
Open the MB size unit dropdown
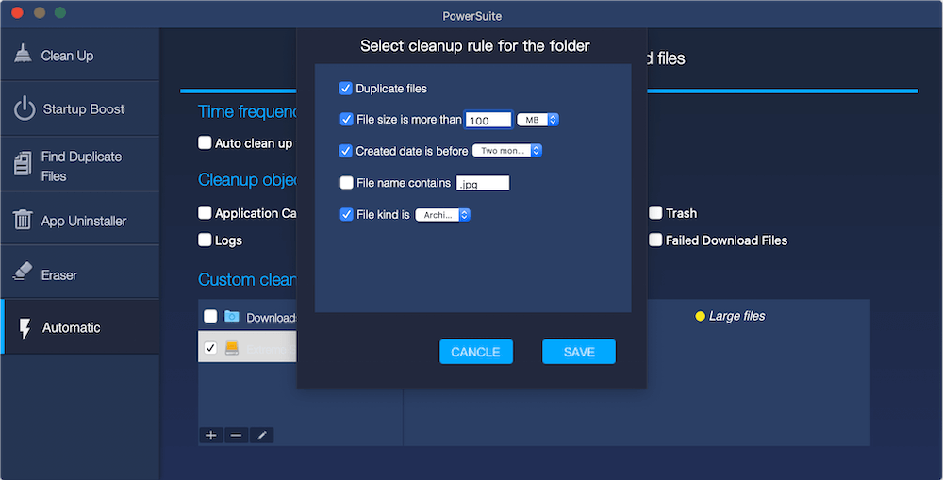[538, 120]
